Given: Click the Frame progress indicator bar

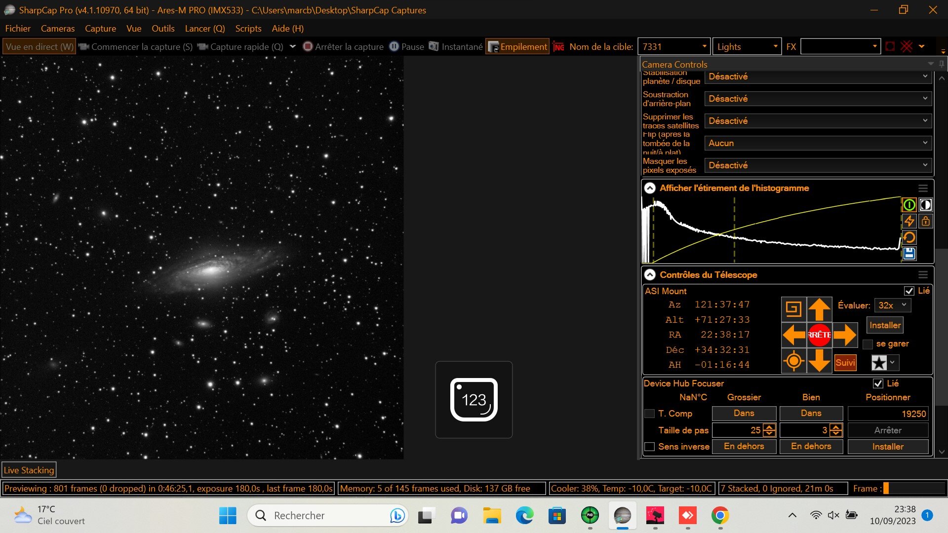Looking at the screenshot, I should tap(913, 489).
